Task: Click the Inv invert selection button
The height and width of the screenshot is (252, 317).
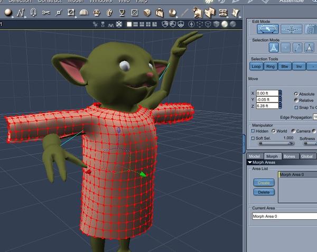Action: [x=299, y=66]
